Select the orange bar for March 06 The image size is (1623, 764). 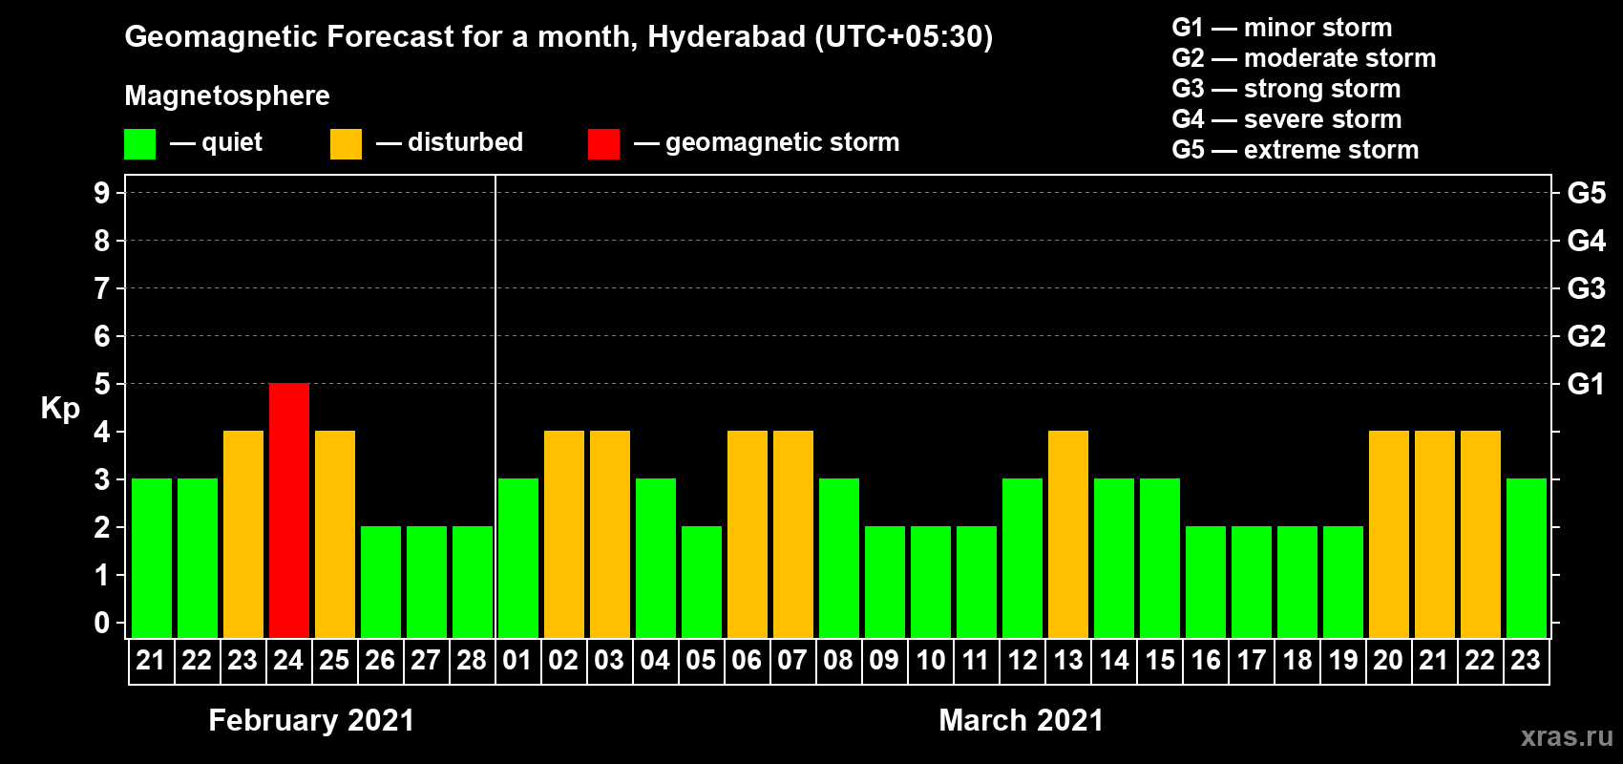[748, 535]
